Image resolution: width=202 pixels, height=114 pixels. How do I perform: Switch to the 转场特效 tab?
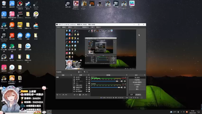(x=138, y=94)
